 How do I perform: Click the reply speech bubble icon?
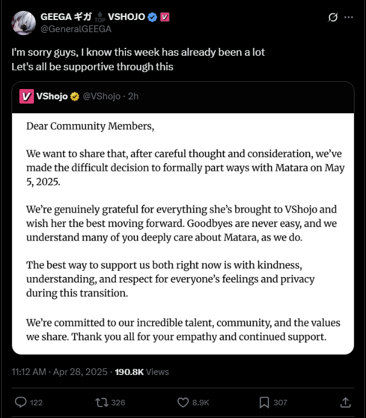click(x=20, y=402)
